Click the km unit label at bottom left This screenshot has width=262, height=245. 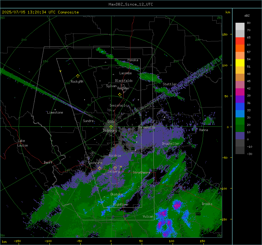pos(4,242)
